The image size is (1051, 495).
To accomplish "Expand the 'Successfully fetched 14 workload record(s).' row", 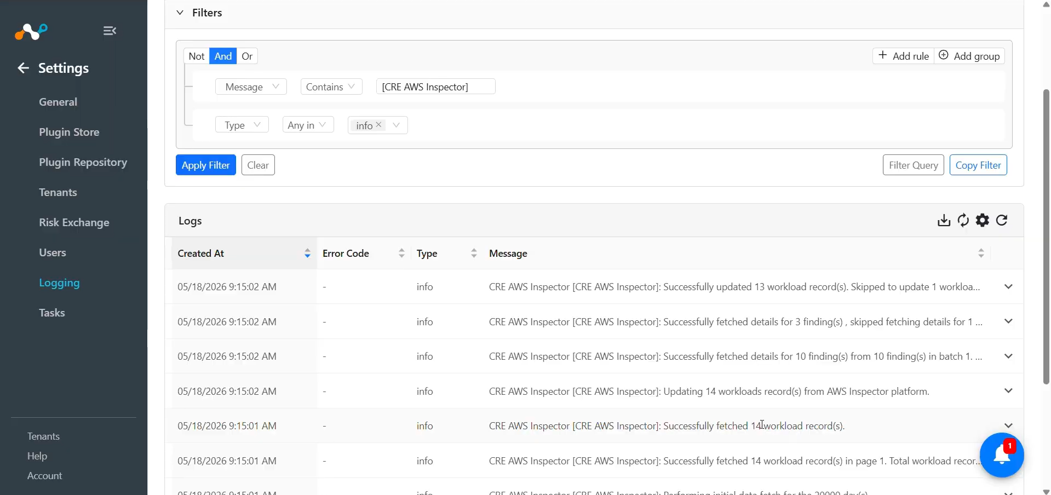I will 1008,425.
